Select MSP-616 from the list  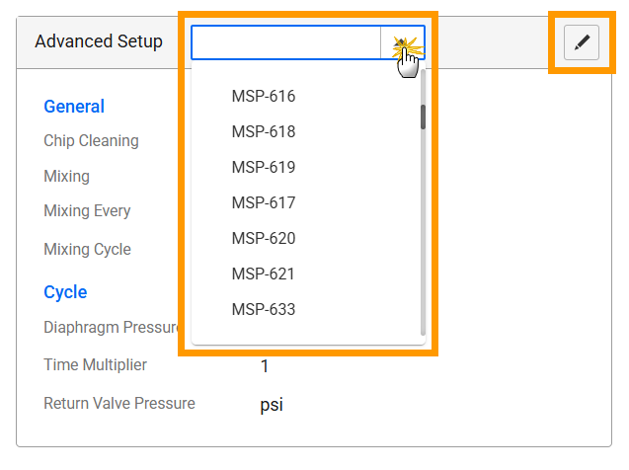pos(264,97)
